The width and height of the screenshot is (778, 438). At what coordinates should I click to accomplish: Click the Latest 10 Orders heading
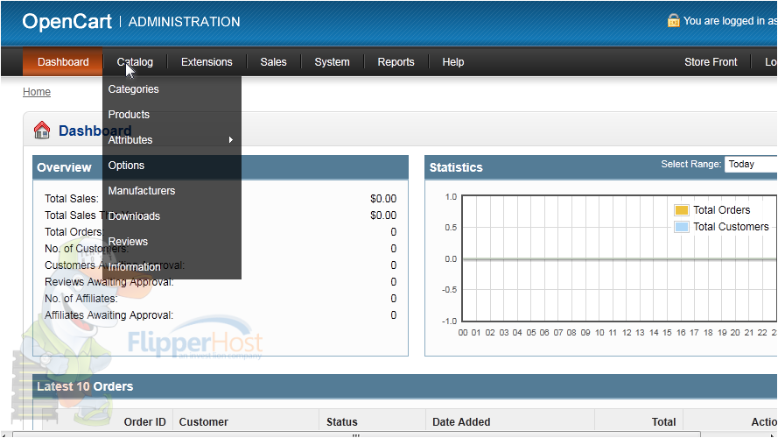85,386
